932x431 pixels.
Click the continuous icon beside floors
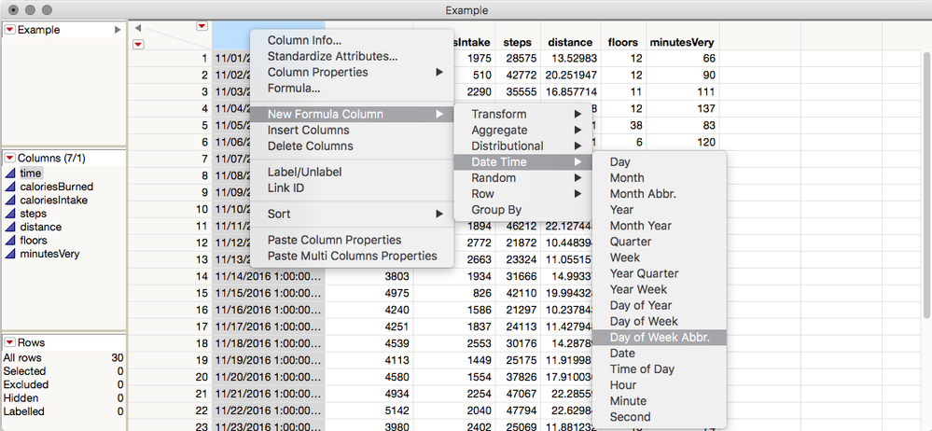coord(10,240)
